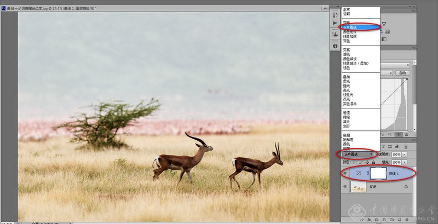Open the Clone Source stamp panel icon

tap(335, 34)
